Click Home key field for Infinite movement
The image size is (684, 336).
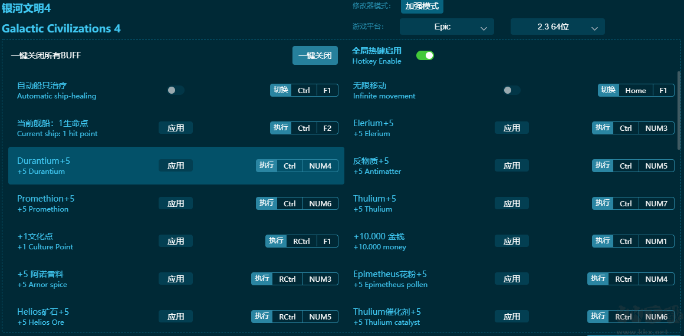[x=636, y=90]
